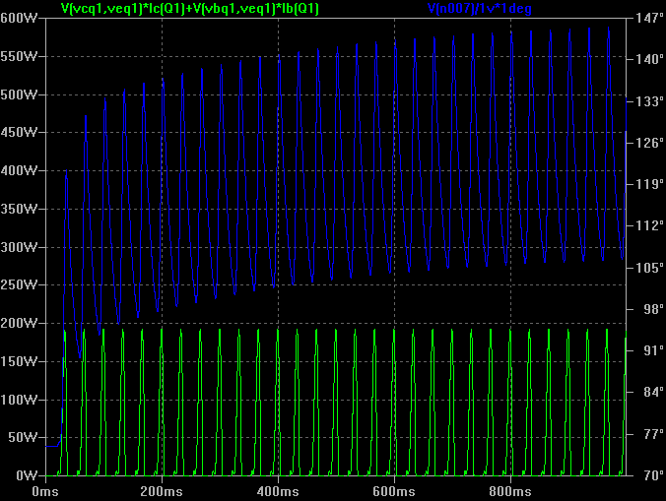This screenshot has height=501, width=666.
Task: Click the 50W left axis label
Action: (x=23, y=437)
